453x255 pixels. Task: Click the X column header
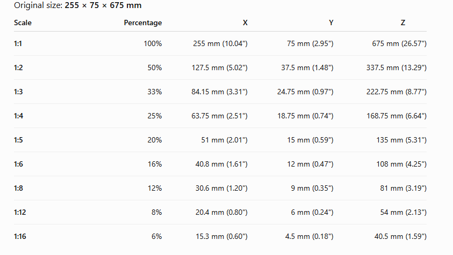click(x=245, y=22)
